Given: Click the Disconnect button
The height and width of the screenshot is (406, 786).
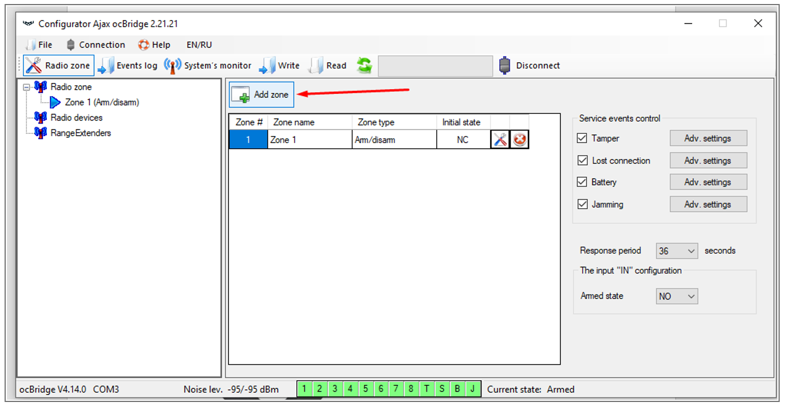Looking at the screenshot, I should point(530,66).
